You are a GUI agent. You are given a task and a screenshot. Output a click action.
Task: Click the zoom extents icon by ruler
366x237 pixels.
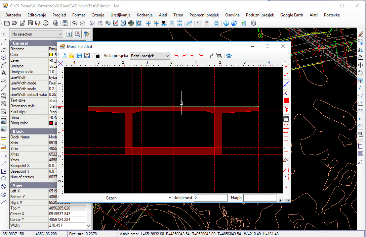60,63
